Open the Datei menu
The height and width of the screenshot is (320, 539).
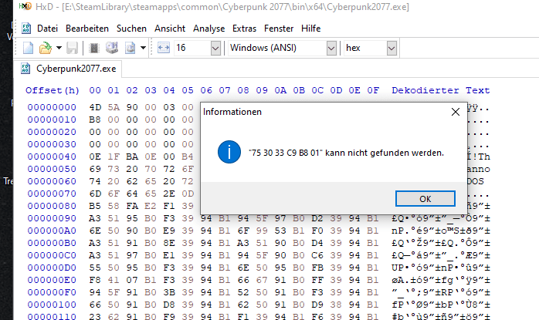[47, 29]
